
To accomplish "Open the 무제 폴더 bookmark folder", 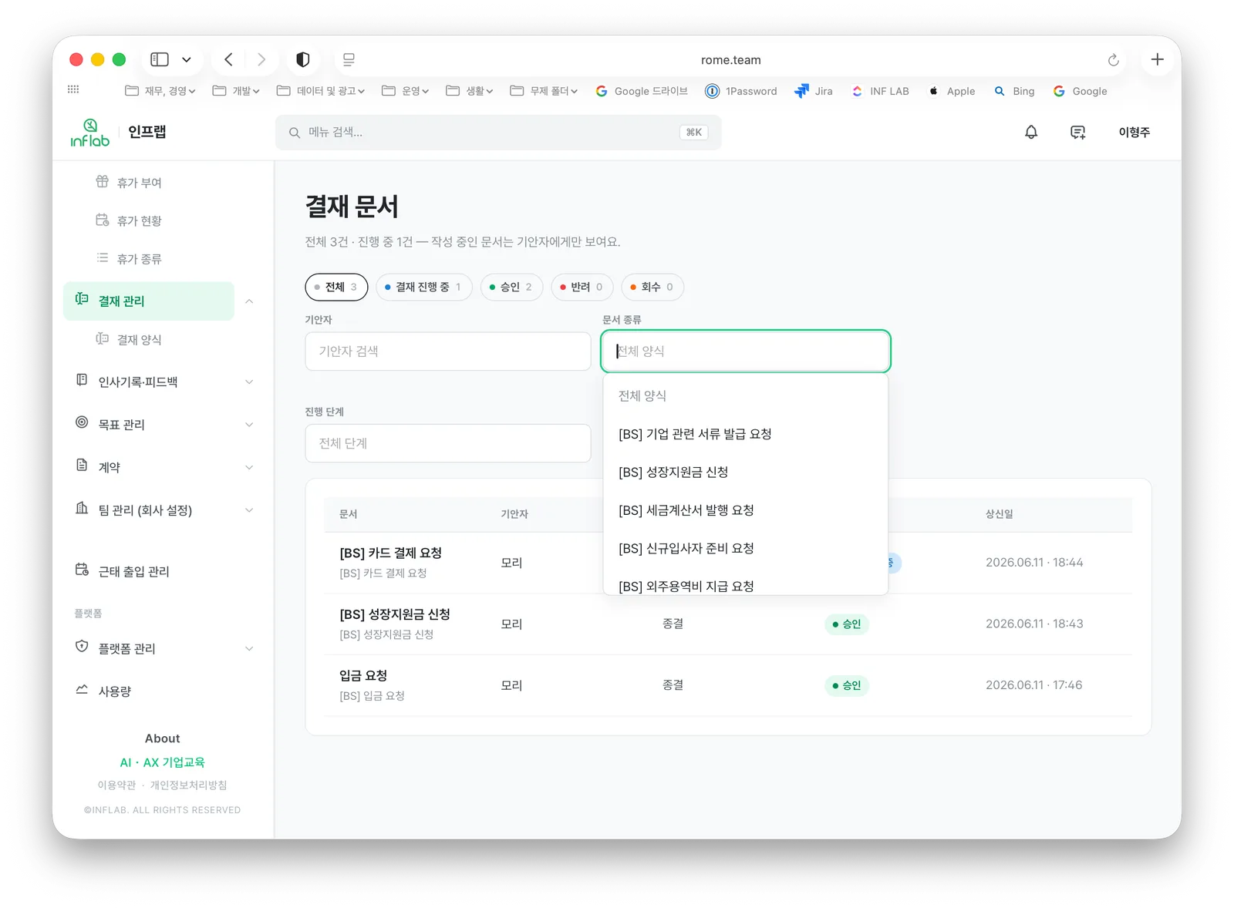I will tap(544, 91).
